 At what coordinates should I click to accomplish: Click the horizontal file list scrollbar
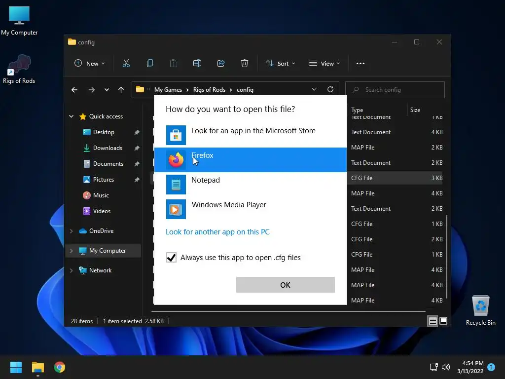289,311
